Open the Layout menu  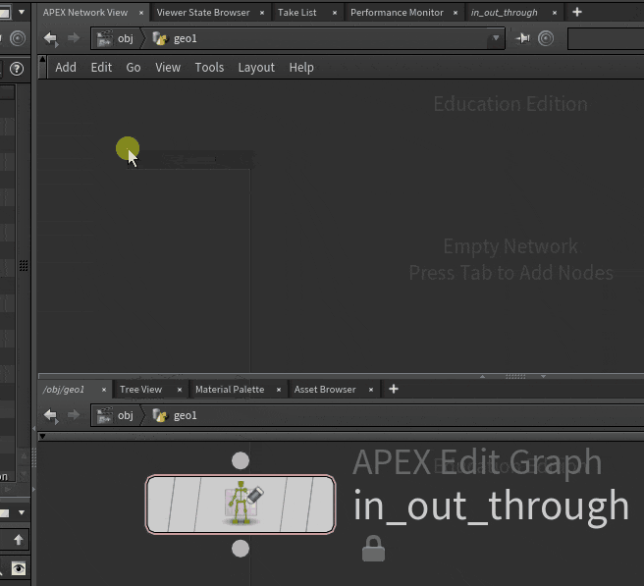(x=256, y=68)
